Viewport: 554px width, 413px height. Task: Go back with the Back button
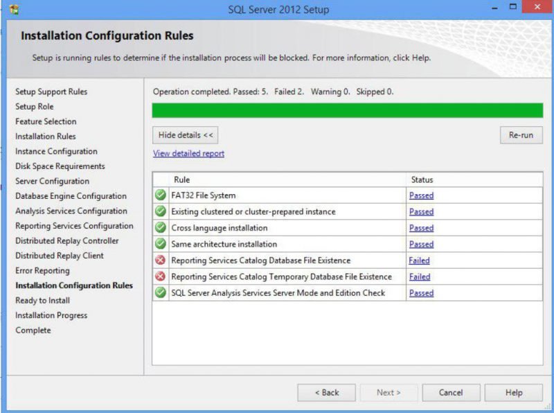coord(326,392)
